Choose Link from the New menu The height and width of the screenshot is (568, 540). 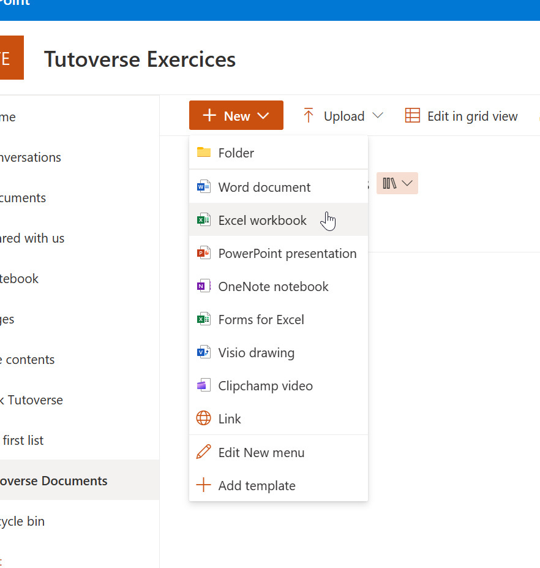point(279,418)
